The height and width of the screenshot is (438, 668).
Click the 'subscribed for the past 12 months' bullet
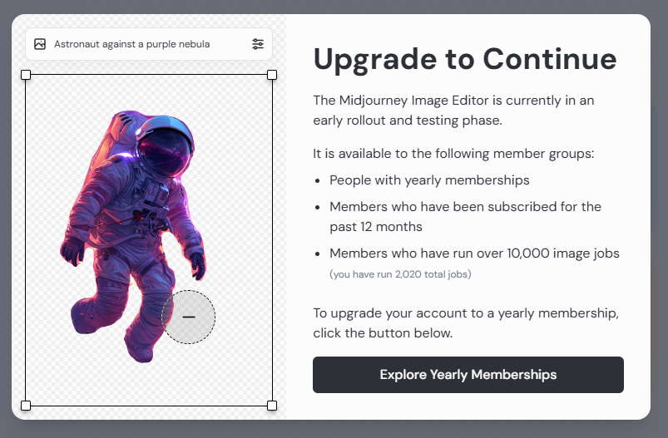(x=465, y=216)
